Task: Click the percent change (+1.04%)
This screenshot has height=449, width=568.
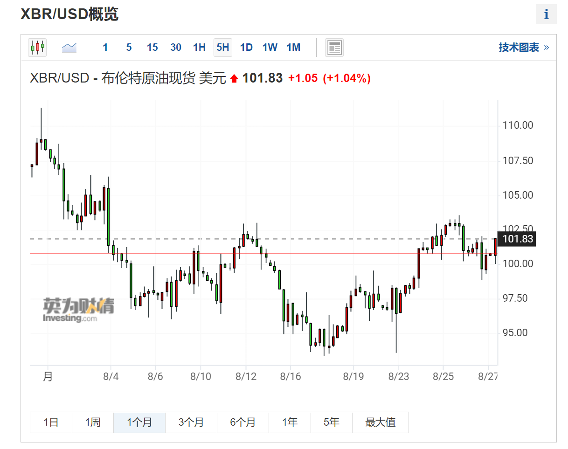Action: point(346,78)
